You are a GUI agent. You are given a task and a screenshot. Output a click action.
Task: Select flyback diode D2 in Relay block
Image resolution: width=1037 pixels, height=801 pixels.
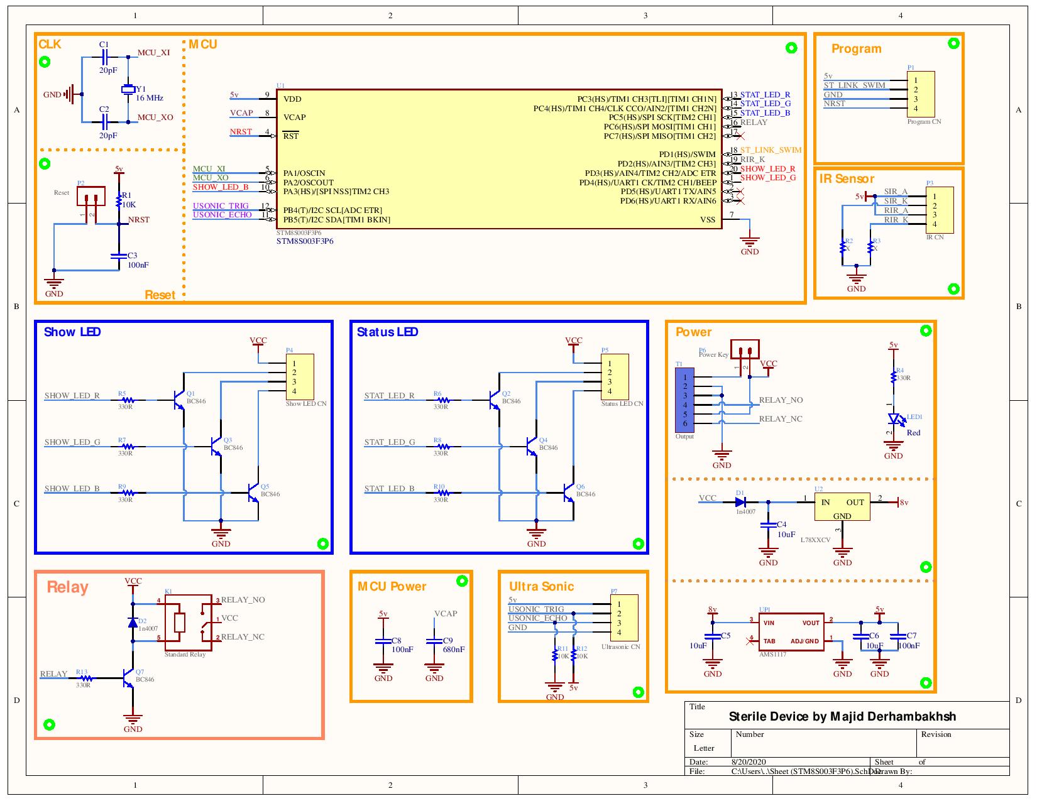133,622
